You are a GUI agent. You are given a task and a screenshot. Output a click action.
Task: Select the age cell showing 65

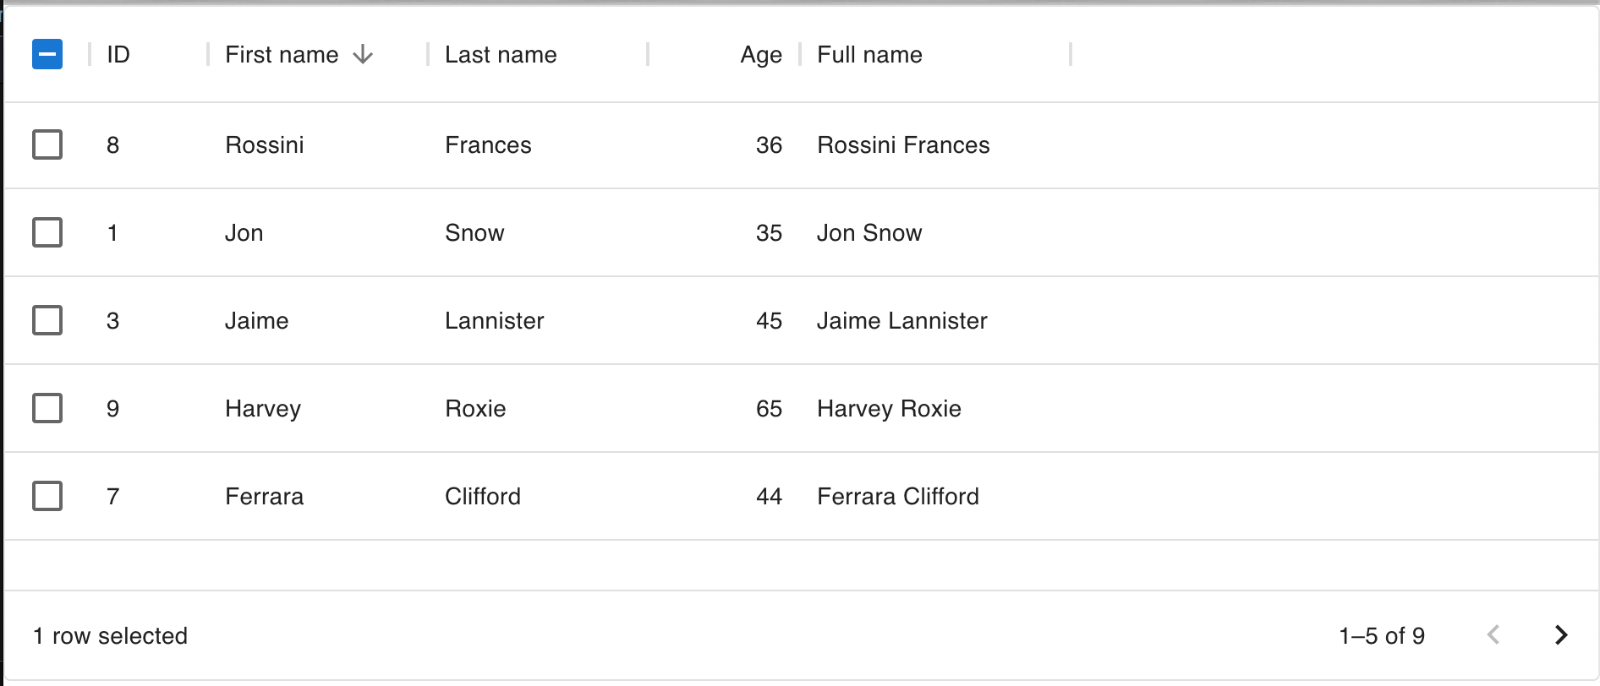coord(769,409)
